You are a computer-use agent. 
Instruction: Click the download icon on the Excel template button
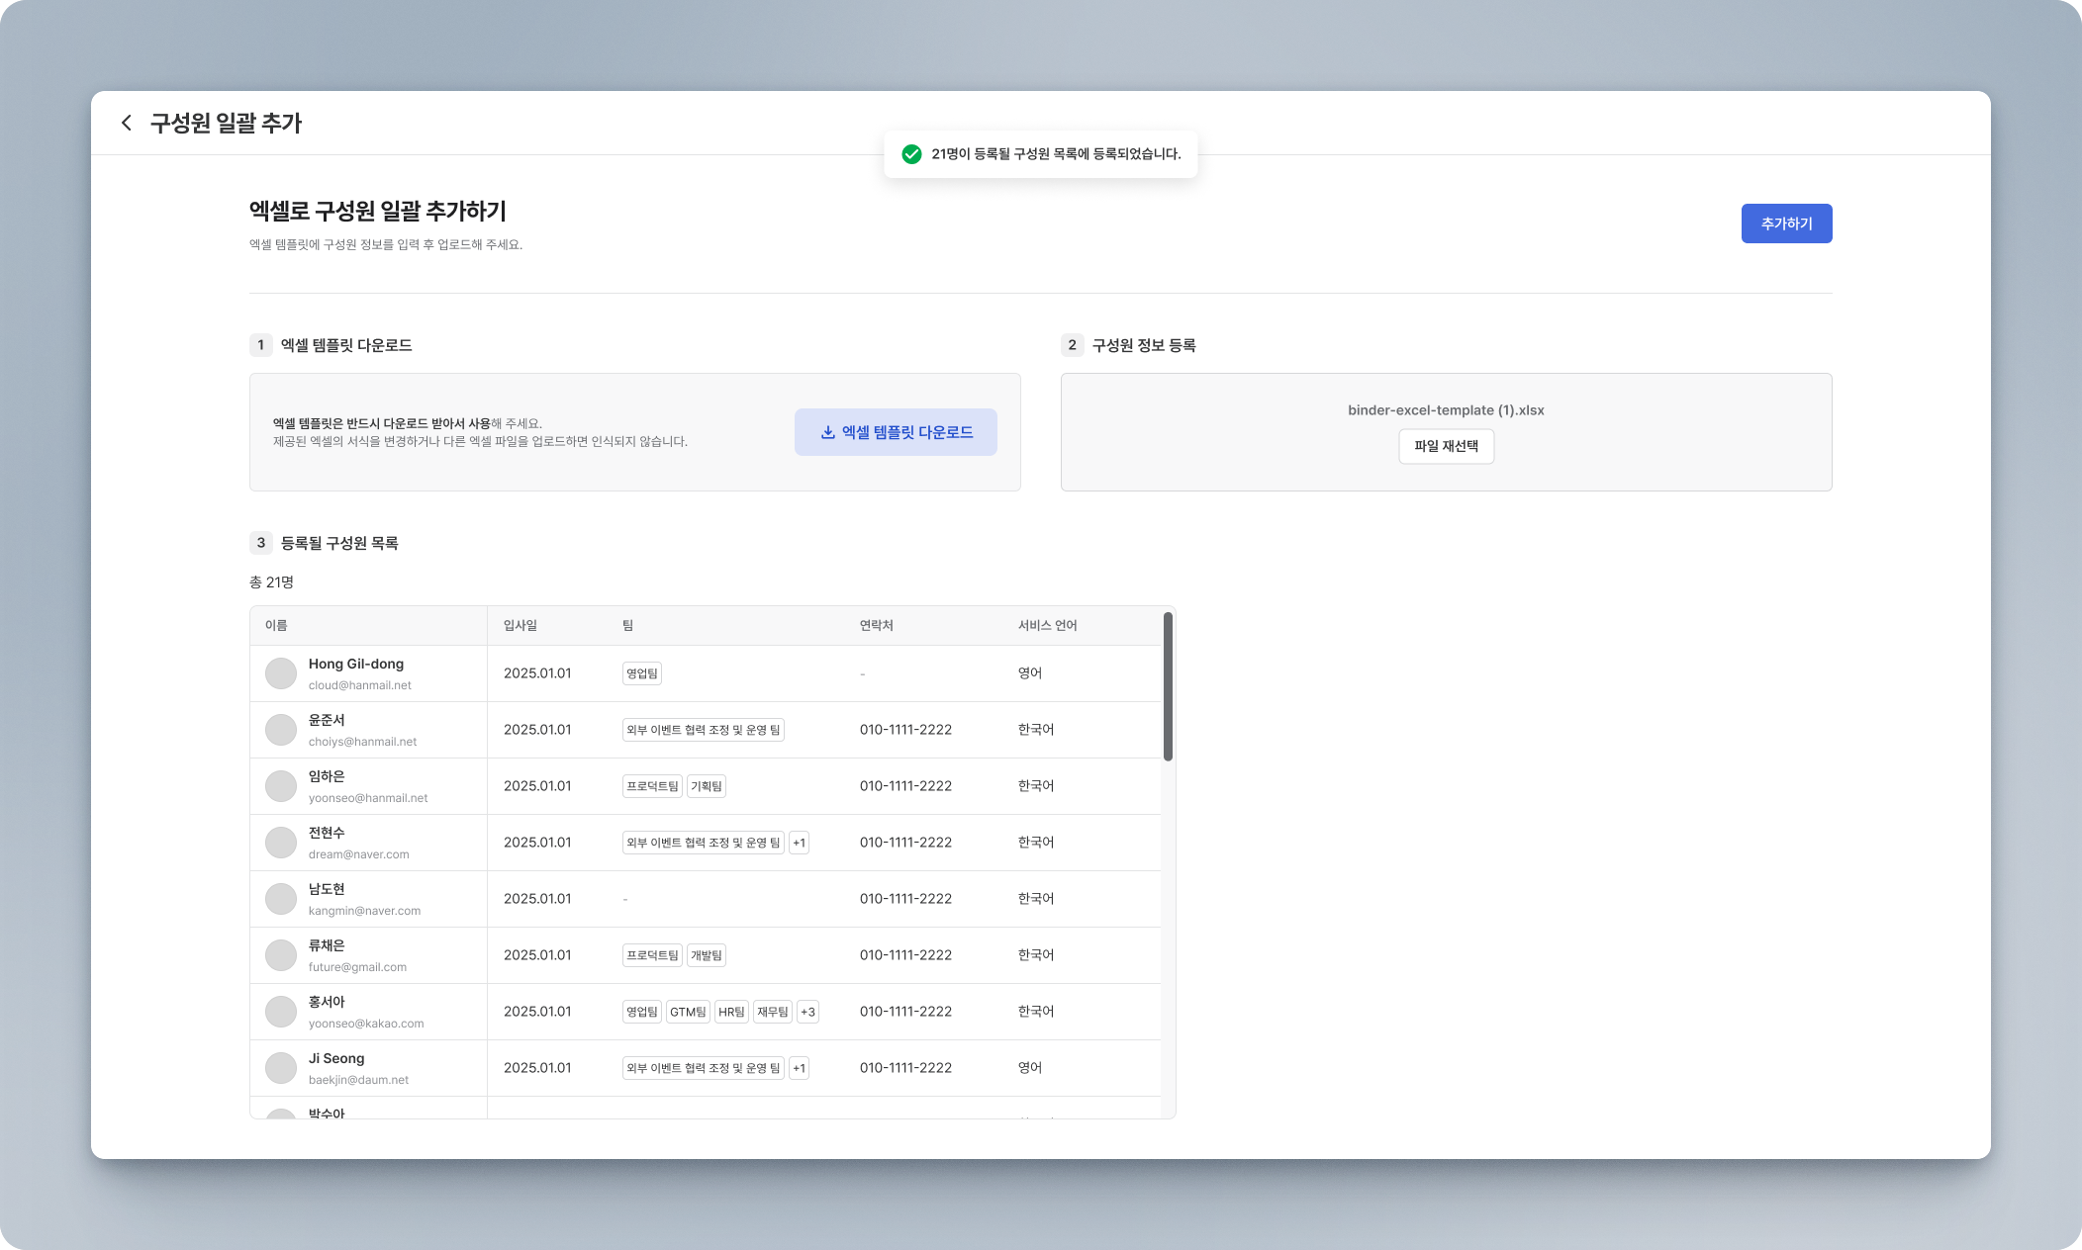click(x=827, y=432)
